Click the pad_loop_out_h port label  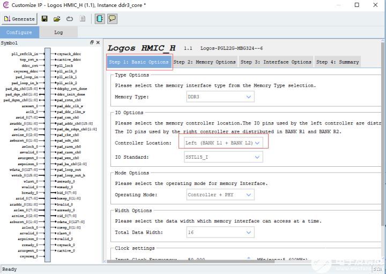pos(71,175)
